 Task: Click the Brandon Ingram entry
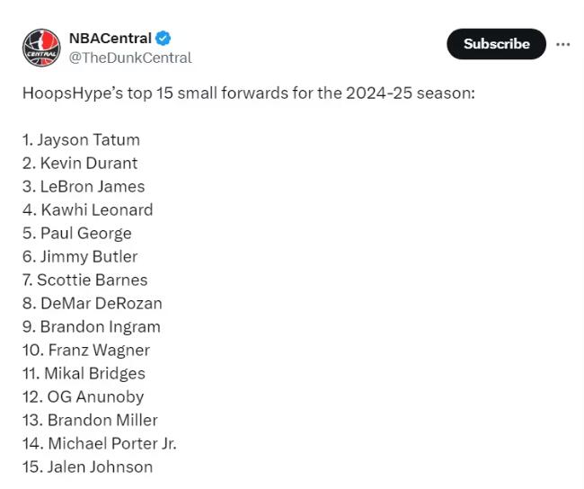[92, 327]
